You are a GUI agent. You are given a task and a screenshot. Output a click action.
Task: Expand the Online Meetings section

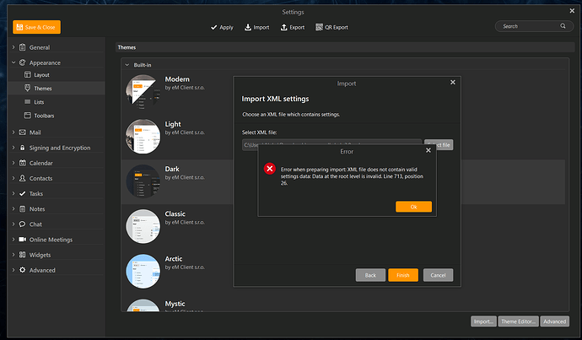point(13,240)
